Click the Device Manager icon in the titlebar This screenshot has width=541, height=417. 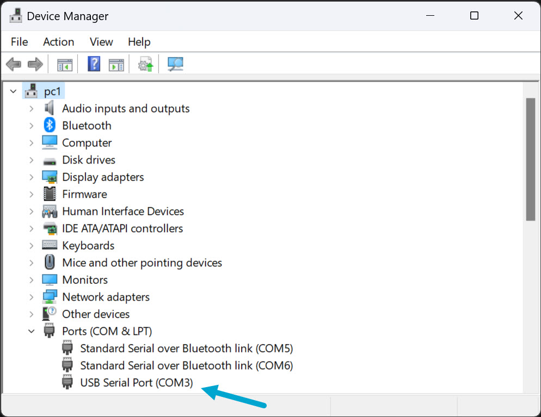coord(15,15)
